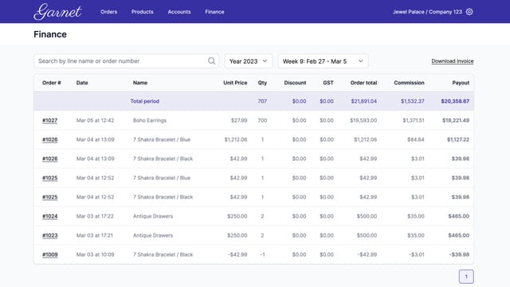
Task: Open the Orders menu
Action: point(108,12)
